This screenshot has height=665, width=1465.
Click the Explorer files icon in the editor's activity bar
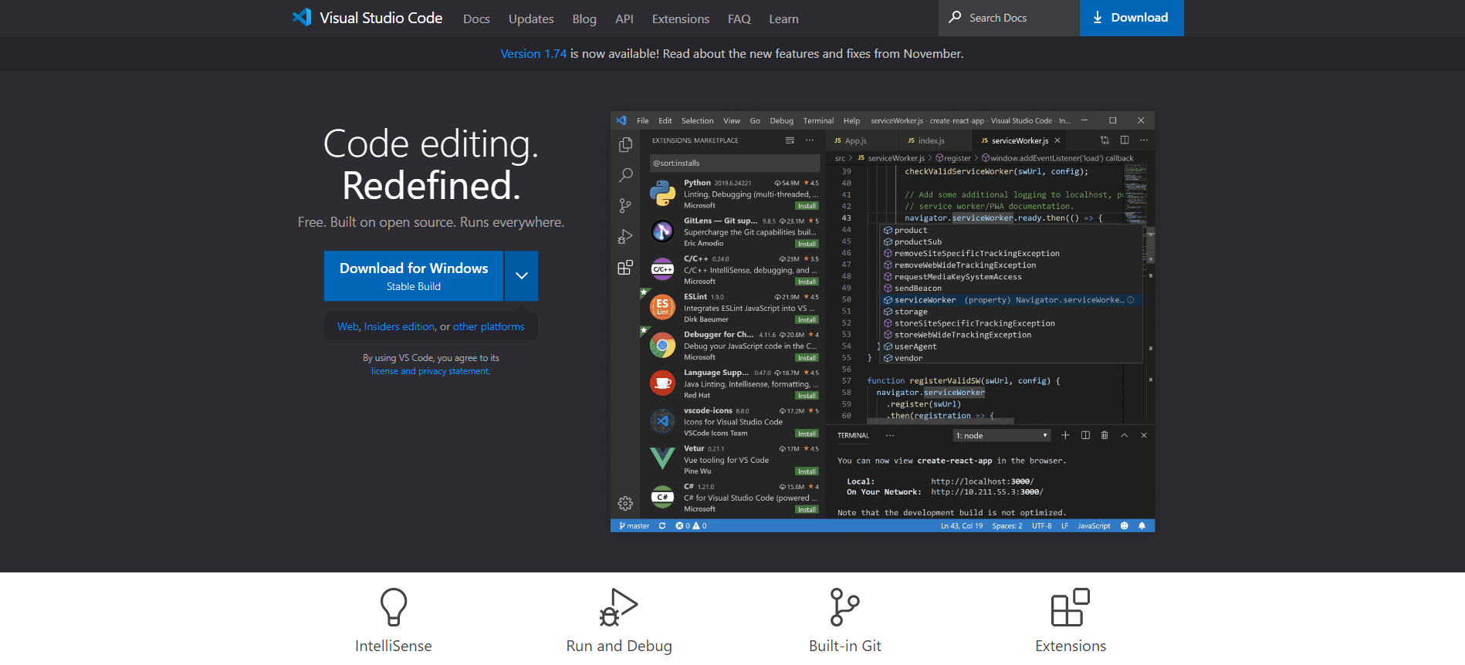pos(626,145)
